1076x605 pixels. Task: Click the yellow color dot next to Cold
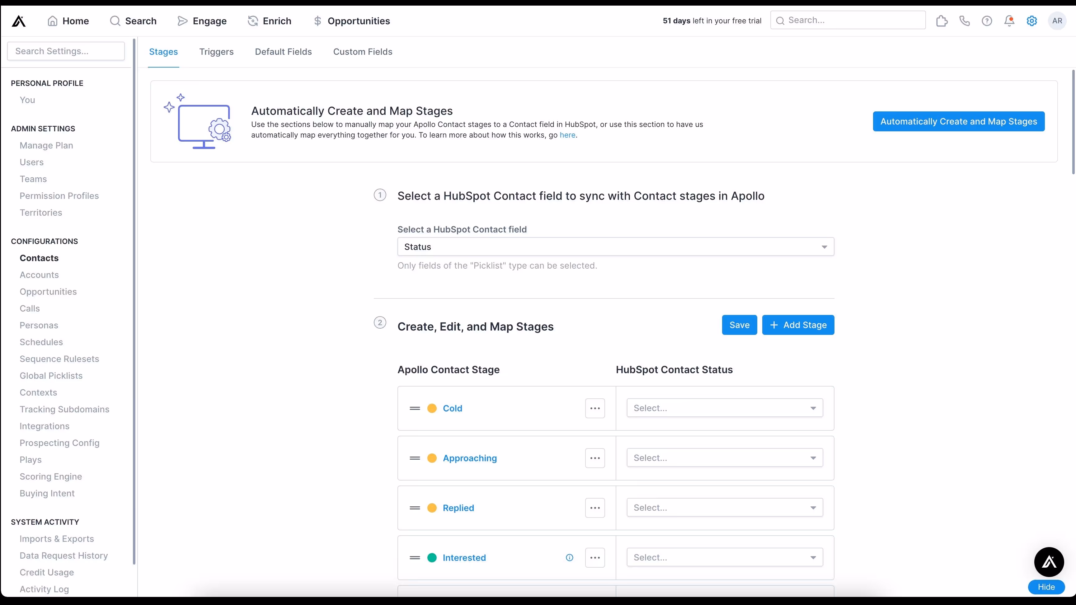pyautogui.click(x=432, y=408)
